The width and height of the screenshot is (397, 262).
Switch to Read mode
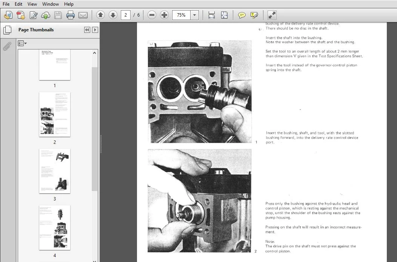[272, 15]
